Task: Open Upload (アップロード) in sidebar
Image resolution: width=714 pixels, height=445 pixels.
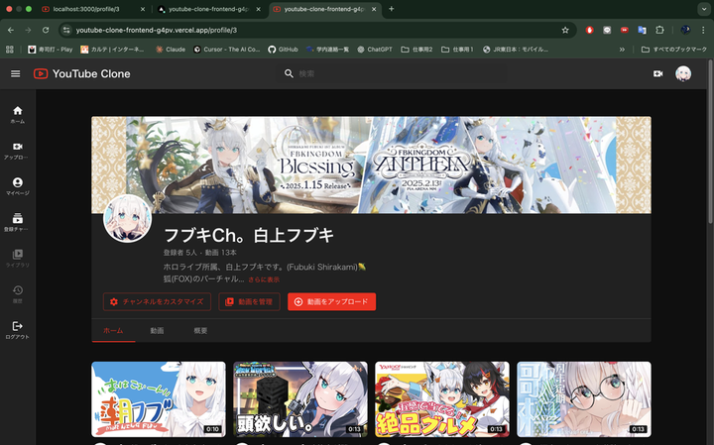Action: point(18,151)
